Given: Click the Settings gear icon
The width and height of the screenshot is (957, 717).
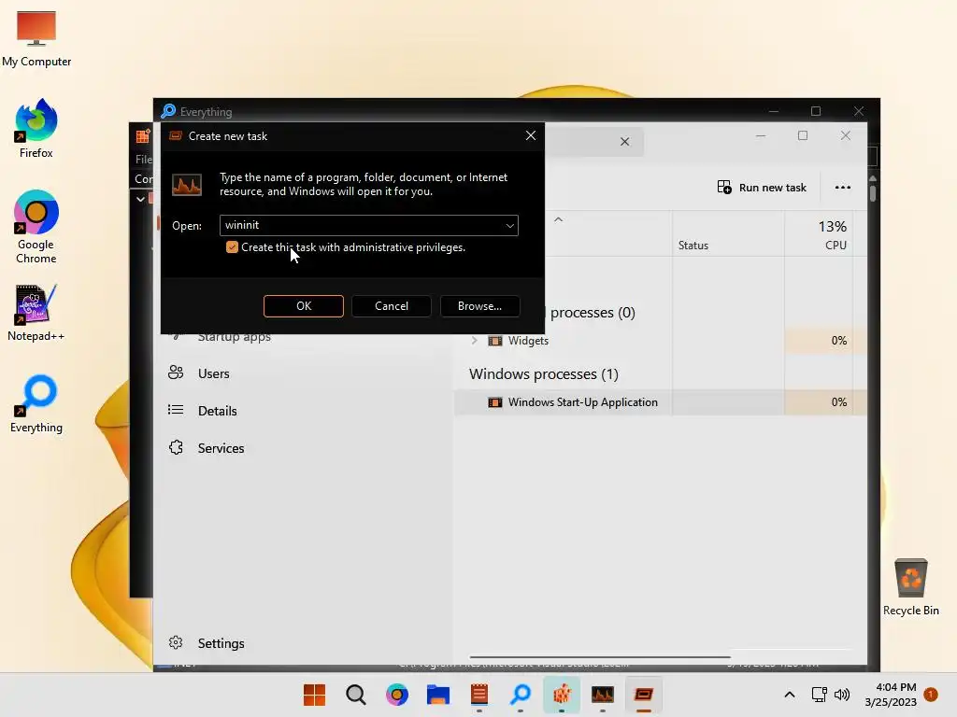Looking at the screenshot, I should [x=176, y=642].
